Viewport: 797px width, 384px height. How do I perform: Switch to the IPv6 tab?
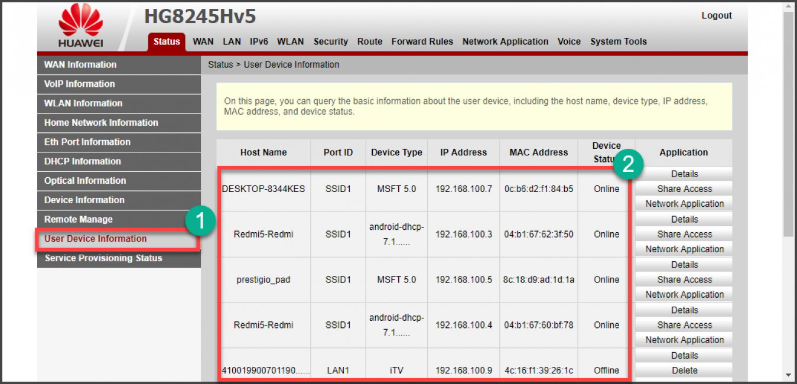click(x=259, y=42)
